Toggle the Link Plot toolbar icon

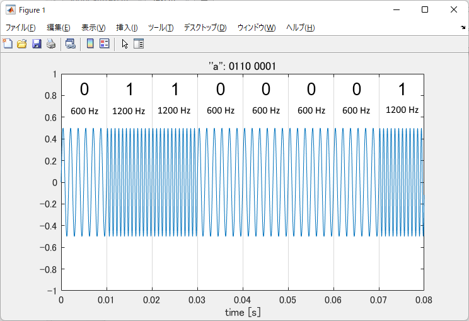point(71,44)
